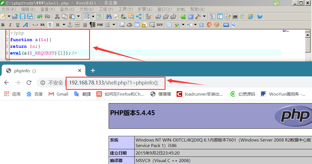Open the 应用 apps shortcut
The height and width of the screenshot is (164, 312).
[x=12, y=94]
